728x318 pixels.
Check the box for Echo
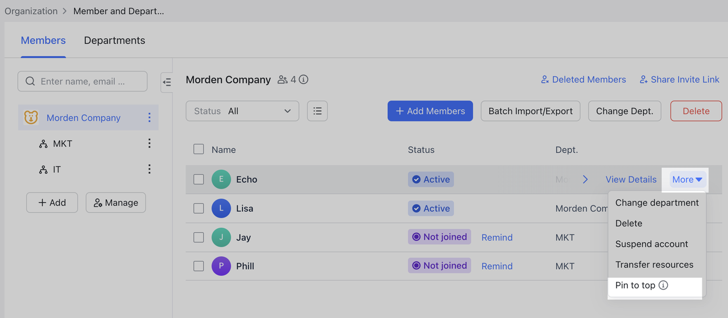(x=198, y=179)
